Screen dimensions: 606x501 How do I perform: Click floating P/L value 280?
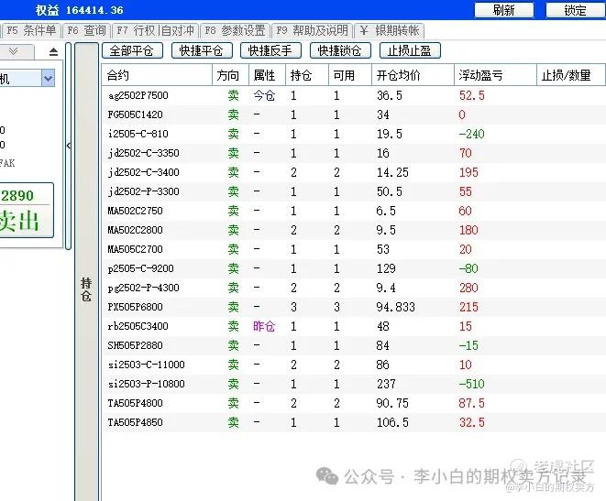[x=468, y=288]
